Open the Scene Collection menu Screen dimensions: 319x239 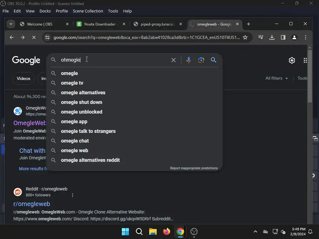88,11
